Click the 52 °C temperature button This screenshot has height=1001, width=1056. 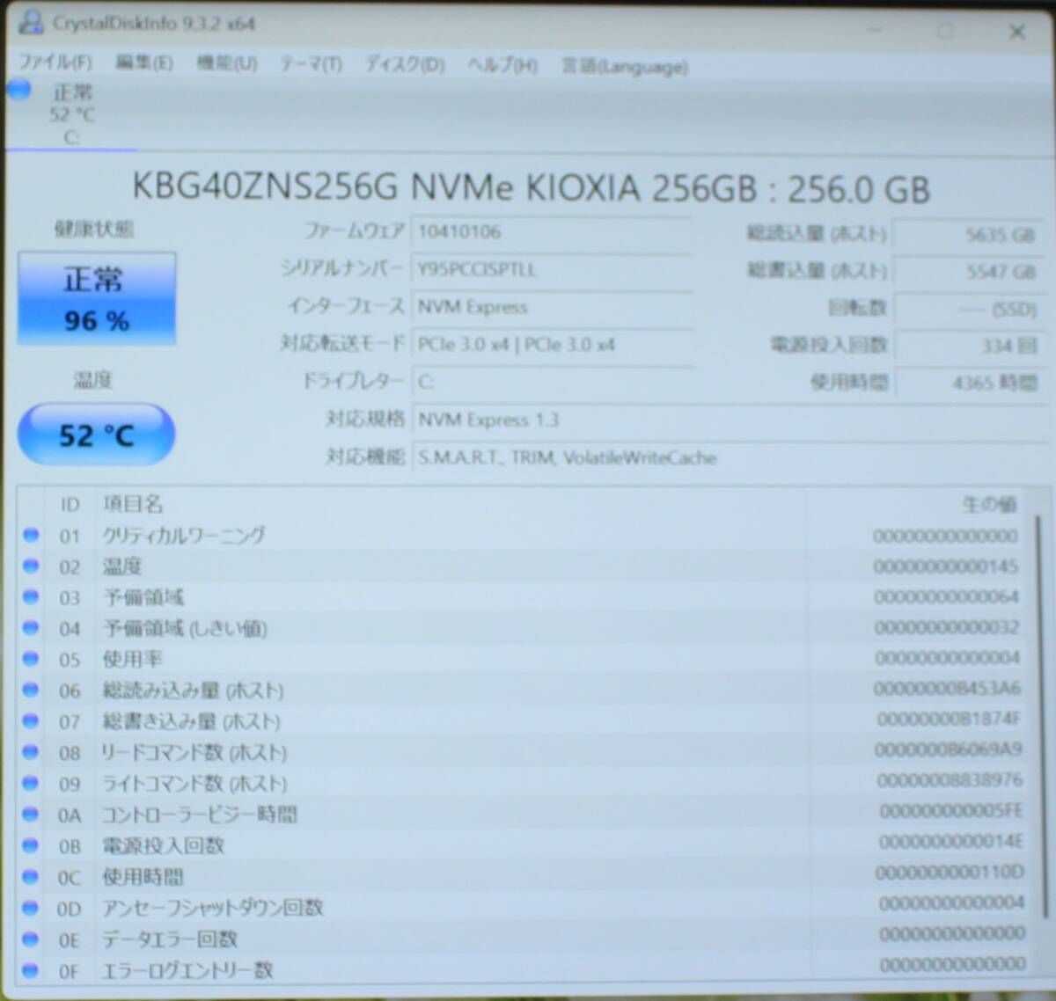97,435
